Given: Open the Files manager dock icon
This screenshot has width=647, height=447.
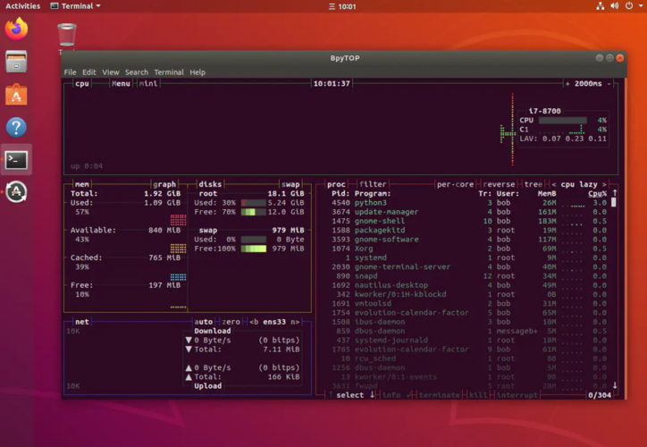Looking at the screenshot, I should (16, 62).
